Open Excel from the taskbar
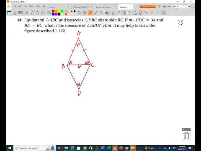201x151 pixels. [x=109, y=148]
